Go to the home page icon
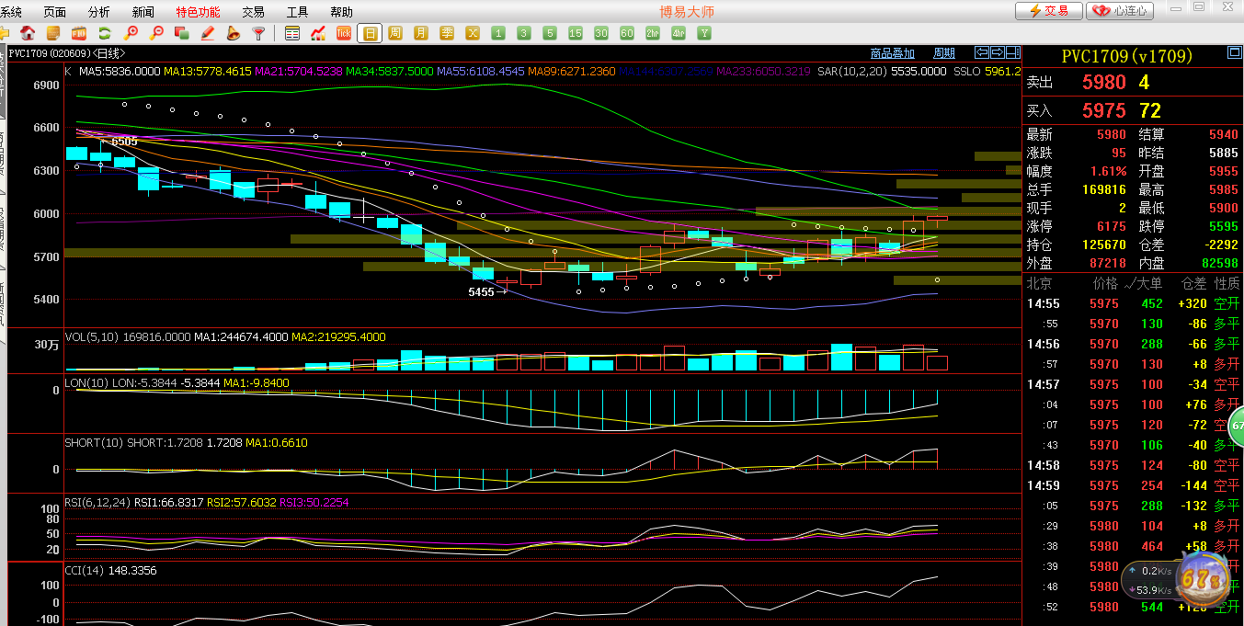Screen dimensions: 1244x626 28,33
